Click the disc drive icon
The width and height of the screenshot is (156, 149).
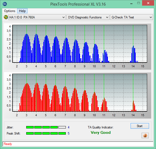coord(6,17)
